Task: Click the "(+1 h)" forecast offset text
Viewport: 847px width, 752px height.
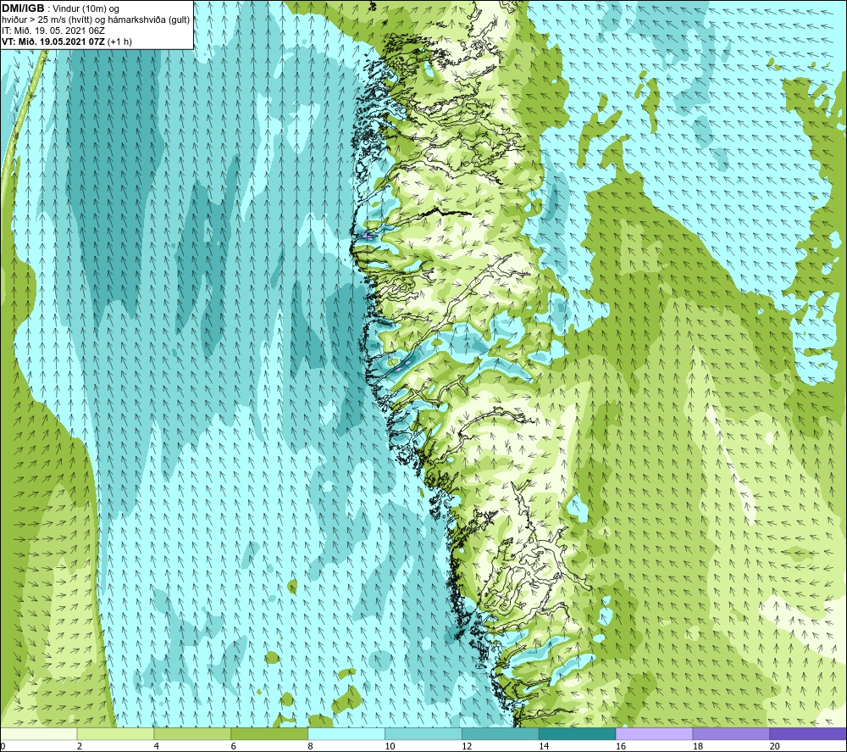Action: 120,42
